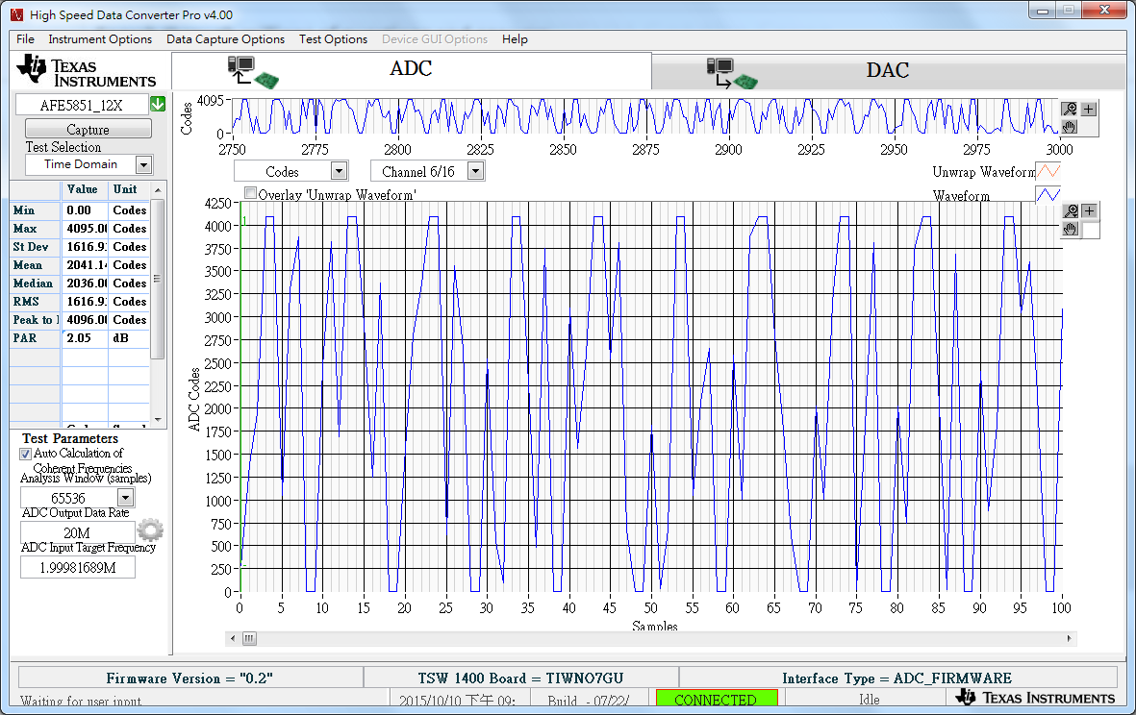The height and width of the screenshot is (715, 1136).
Task: Click the gear icon beside ADC Output Data Rate
Action: click(x=150, y=530)
